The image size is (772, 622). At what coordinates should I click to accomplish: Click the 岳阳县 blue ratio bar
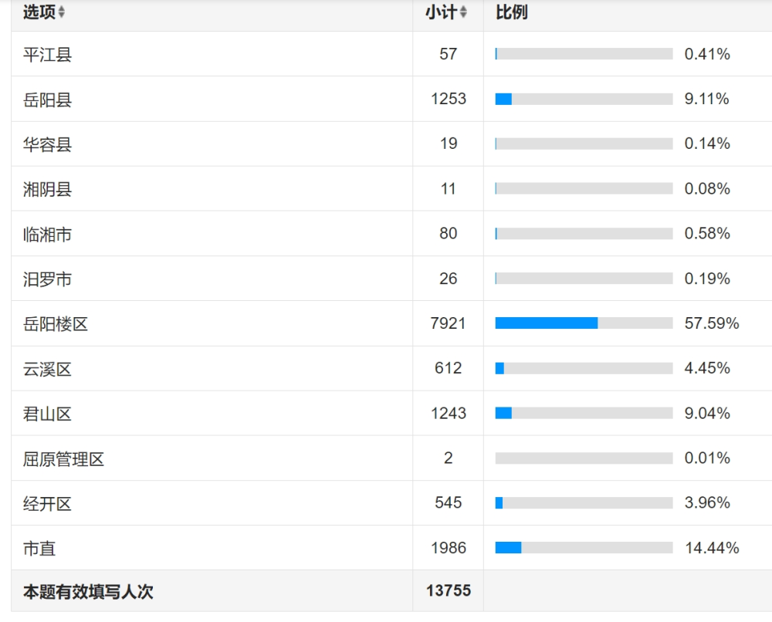point(503,100)
